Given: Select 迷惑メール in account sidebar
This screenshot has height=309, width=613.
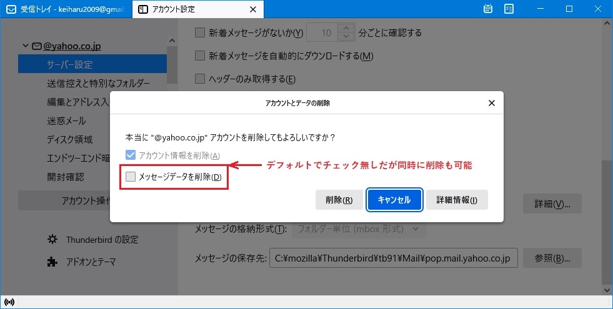Looking at the screenshot, I should pos(66,121).
